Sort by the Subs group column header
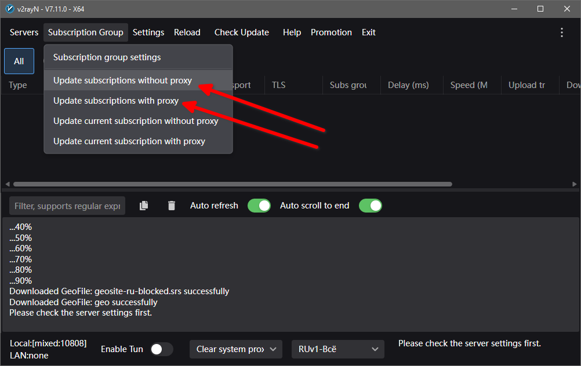Image resolution: width=581 pixels, height=366 pixels. click(x=351, y=85)
